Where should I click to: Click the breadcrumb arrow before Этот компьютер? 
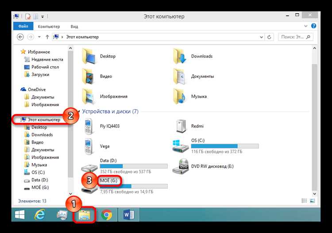[x=62, y=37]
